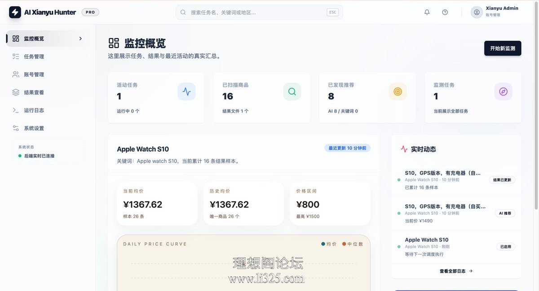This screenshot has width=539, height=291.
Task: Click the Xianyu Admin avatar icon
Action: [x=477, y=12]
